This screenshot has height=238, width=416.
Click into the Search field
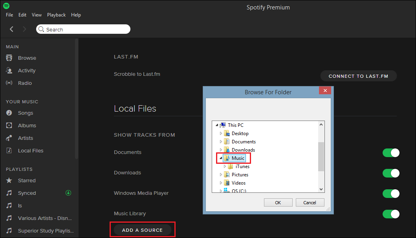83,29
